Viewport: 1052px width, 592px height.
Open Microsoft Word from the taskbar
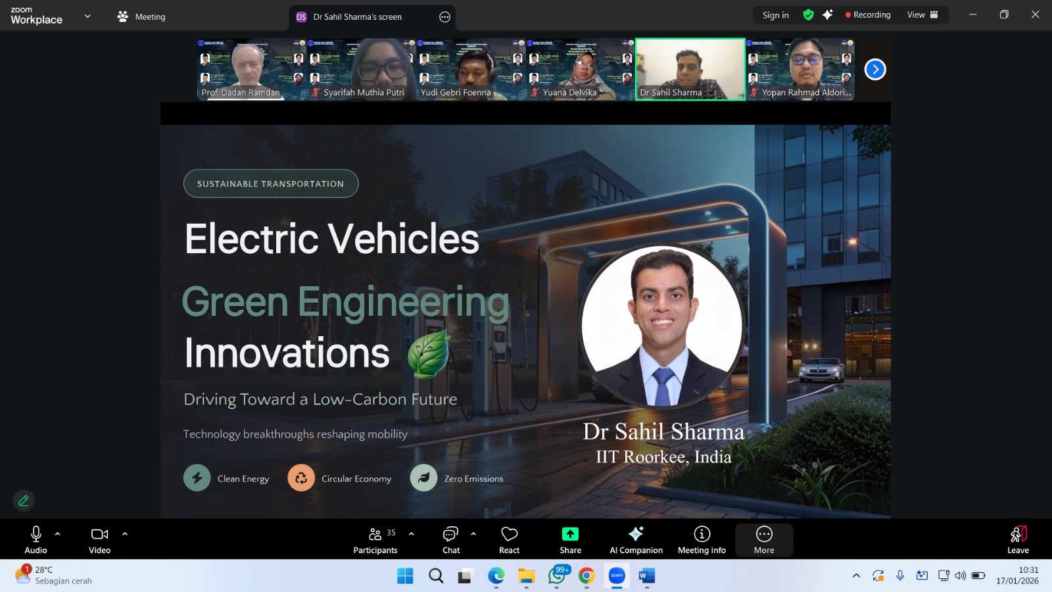pos(646,576)
